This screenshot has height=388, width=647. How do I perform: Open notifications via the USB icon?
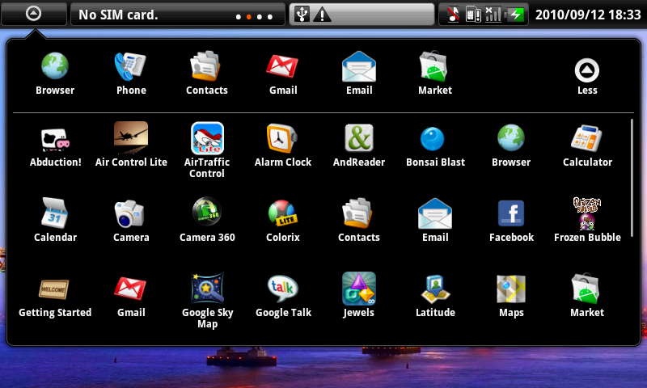click(x=302, y=15)
